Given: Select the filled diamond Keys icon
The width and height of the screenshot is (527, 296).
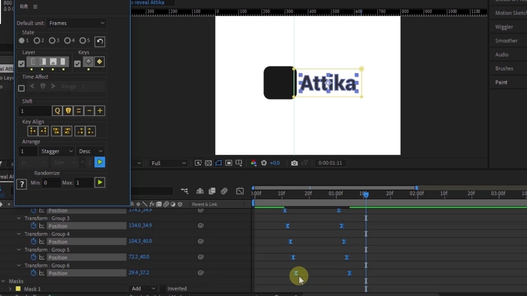Looking at the screenshot, I should (99, 62).
